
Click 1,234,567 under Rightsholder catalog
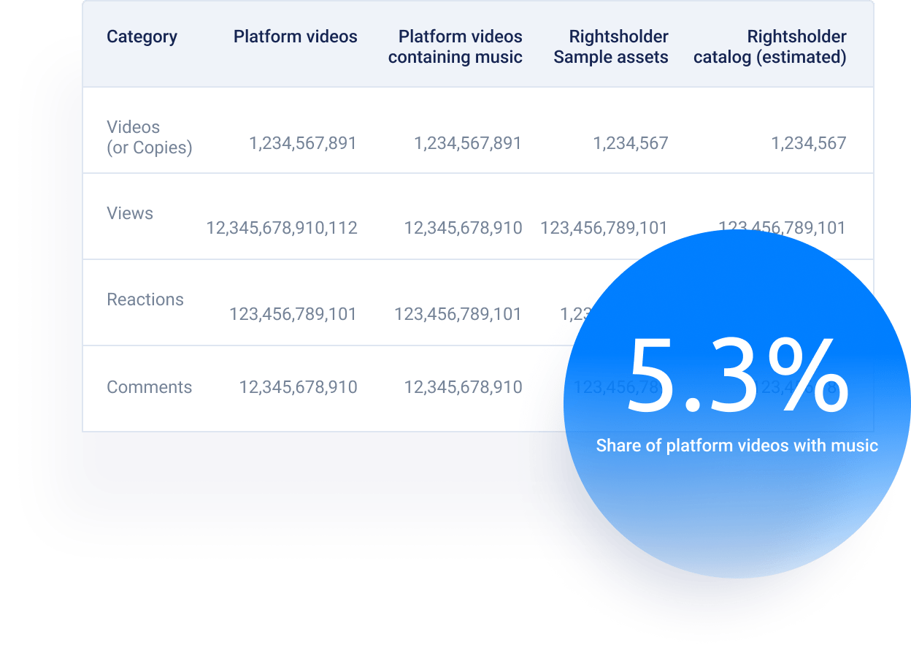point(810,143)
